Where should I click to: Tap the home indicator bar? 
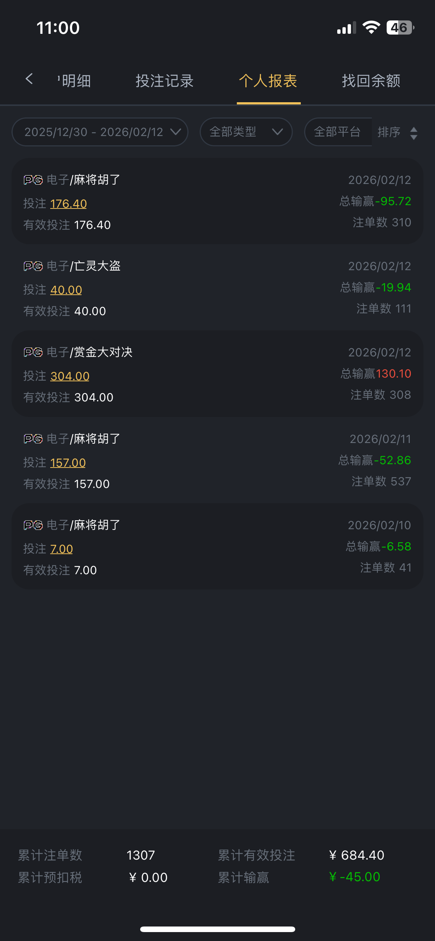point(217,929)
